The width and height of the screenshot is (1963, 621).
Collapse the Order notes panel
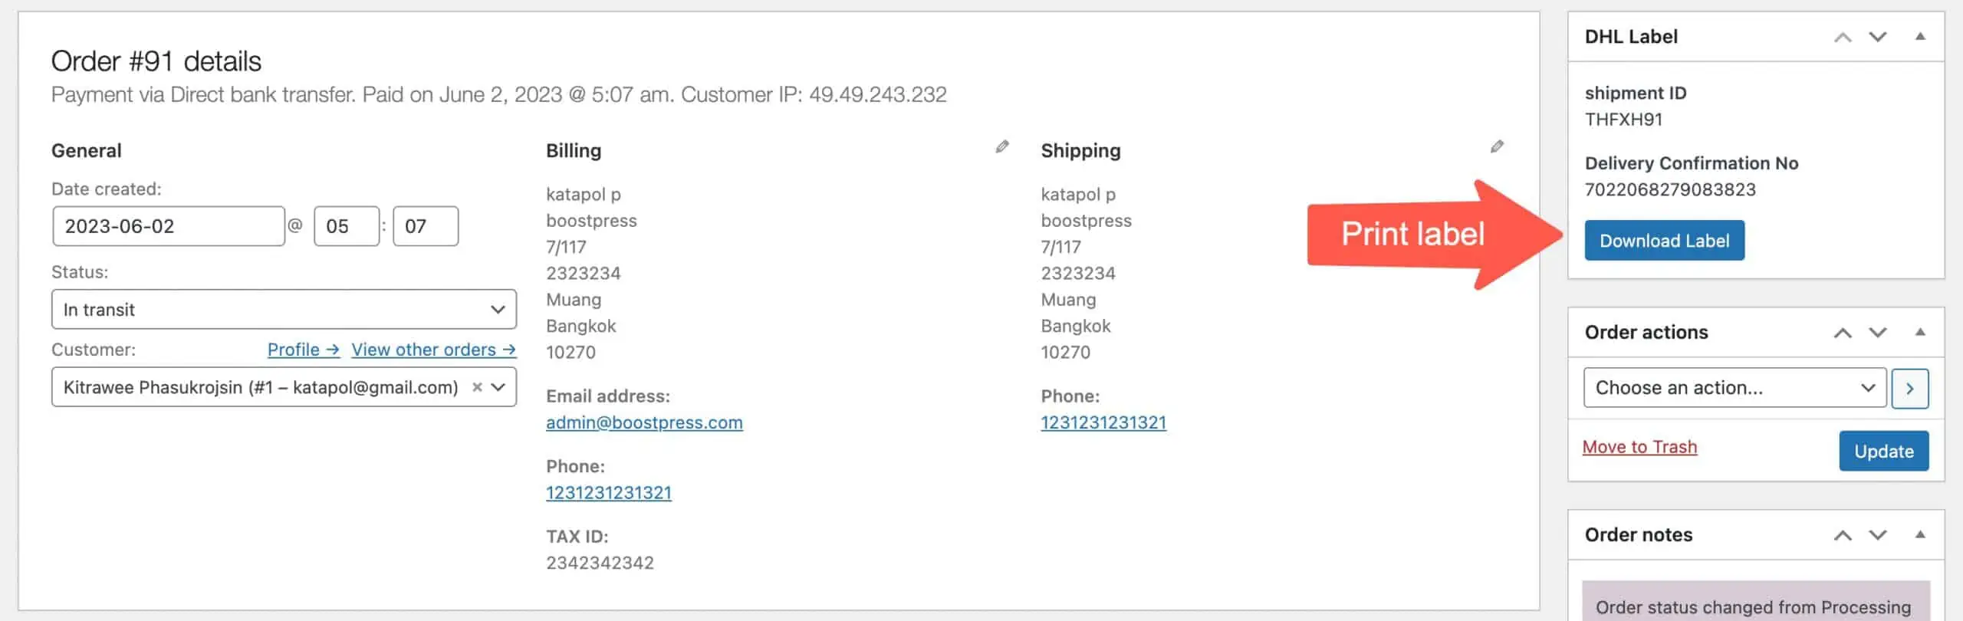click(1920, 534)
